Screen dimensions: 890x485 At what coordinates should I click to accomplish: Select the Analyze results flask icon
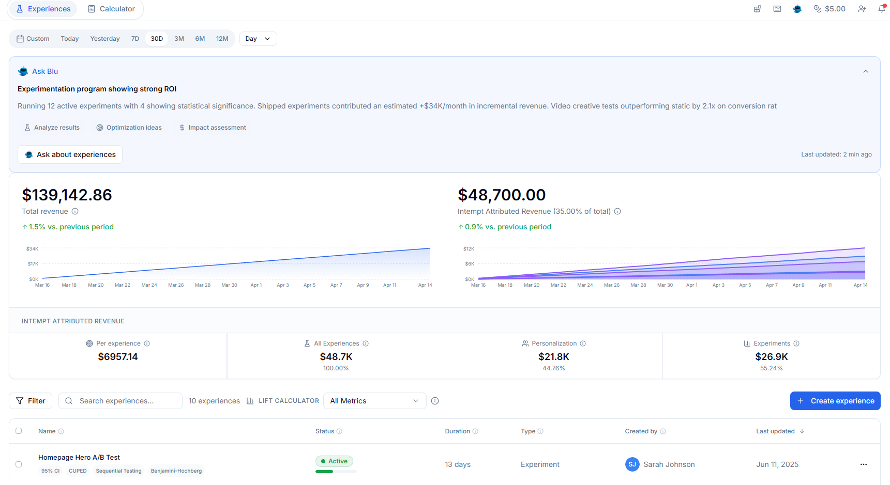pyautogui.click(x=27, y=127)
